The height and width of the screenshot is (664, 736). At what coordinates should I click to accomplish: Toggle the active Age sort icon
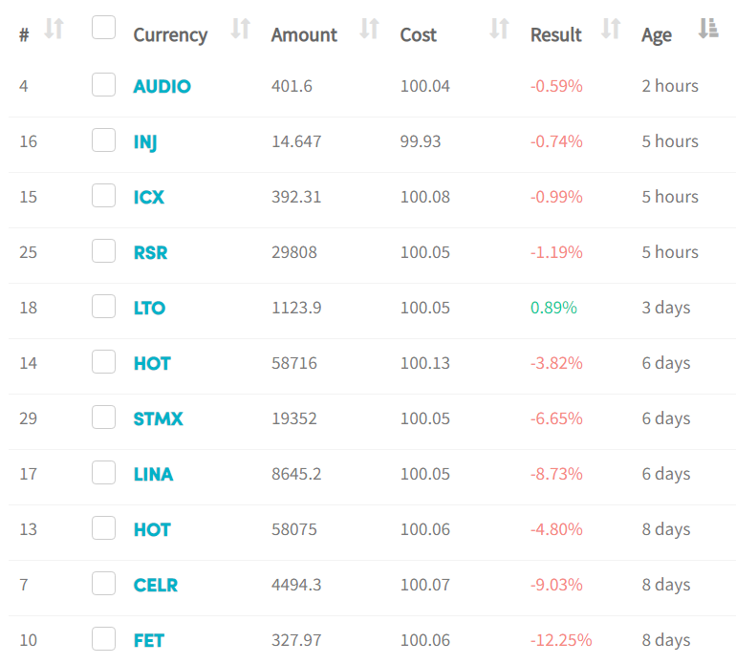708,29
